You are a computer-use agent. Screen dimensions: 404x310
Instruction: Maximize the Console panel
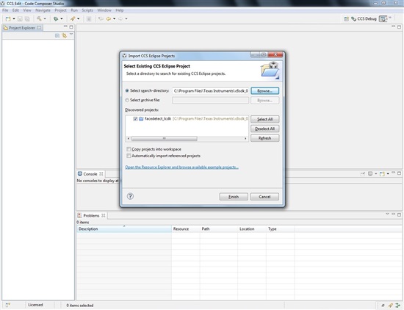(399, 173)
